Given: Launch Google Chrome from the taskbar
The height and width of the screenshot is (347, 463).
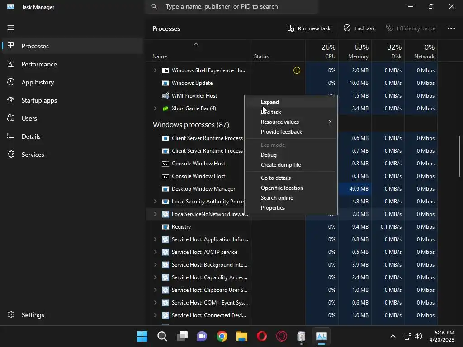Looking at the screenshot, I should pyautogui.click(x=222, y=336).
